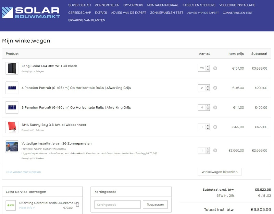Remove 4 Panelen Portrait item from cart
This screenshot has width=274, height=214.
(x=215, y=88)
